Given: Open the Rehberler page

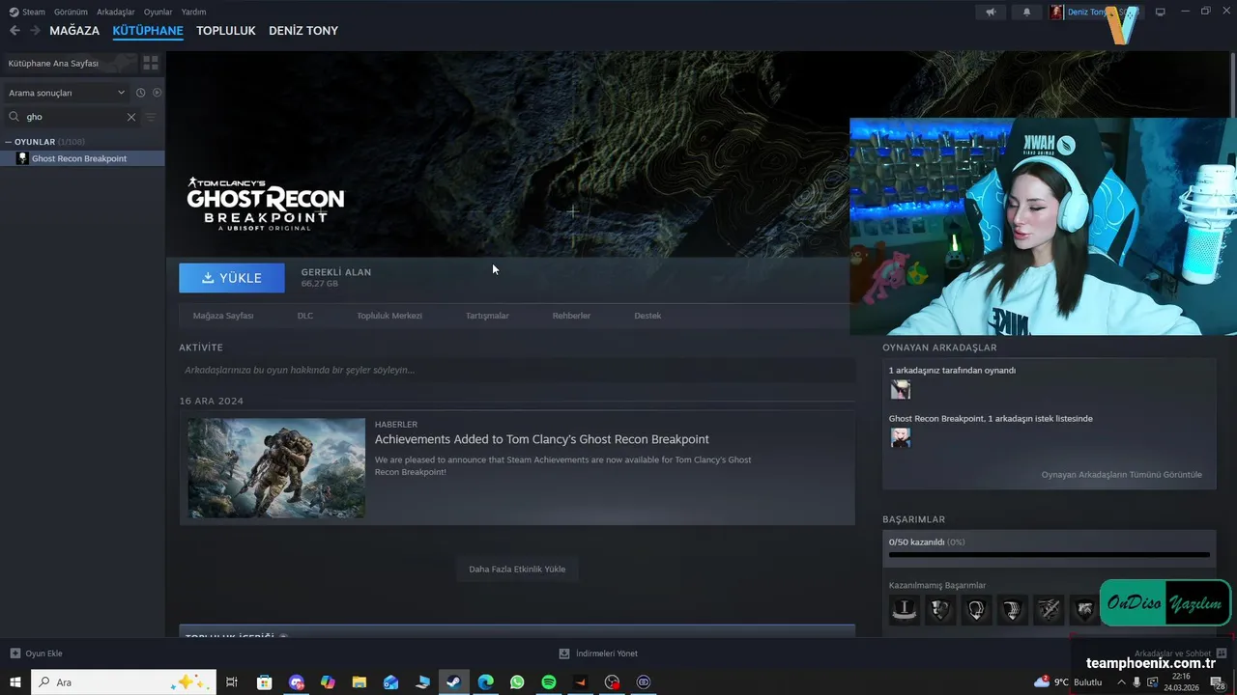Looking at the screenshot, I should pos(571,316).
